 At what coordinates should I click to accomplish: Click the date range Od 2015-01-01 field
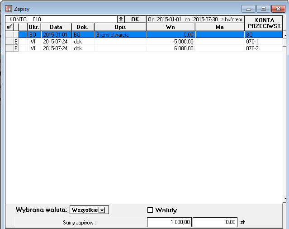click(x=195, y=19)
